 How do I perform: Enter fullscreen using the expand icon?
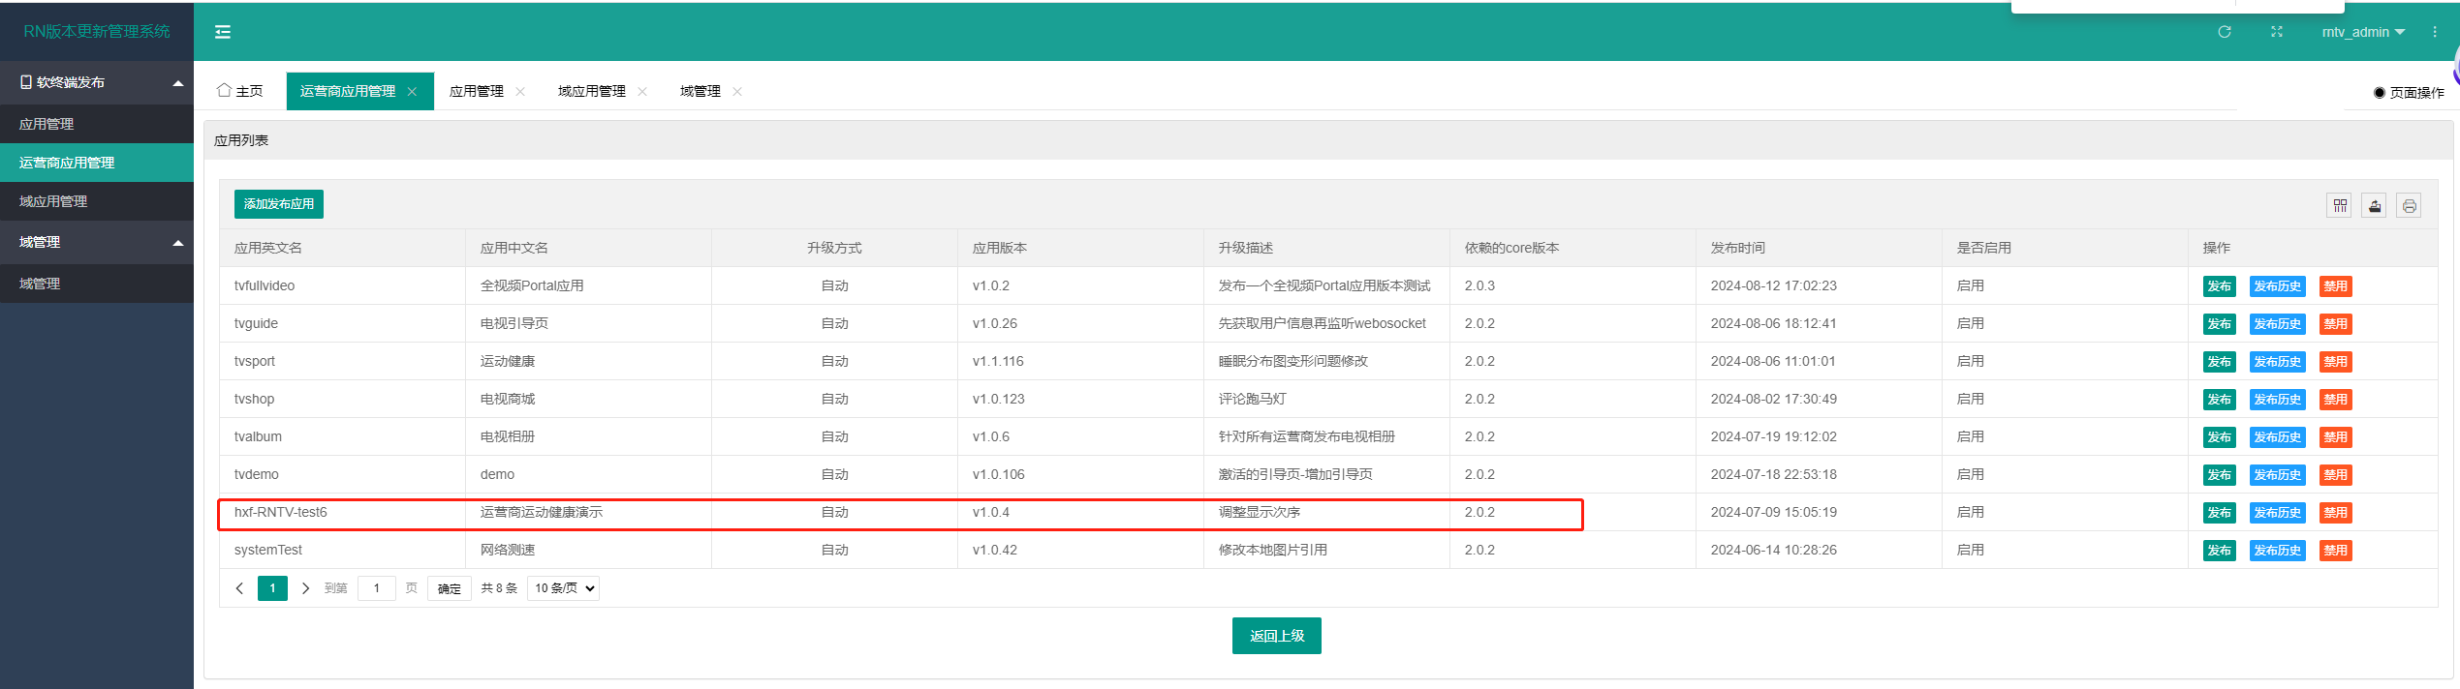2277,32
